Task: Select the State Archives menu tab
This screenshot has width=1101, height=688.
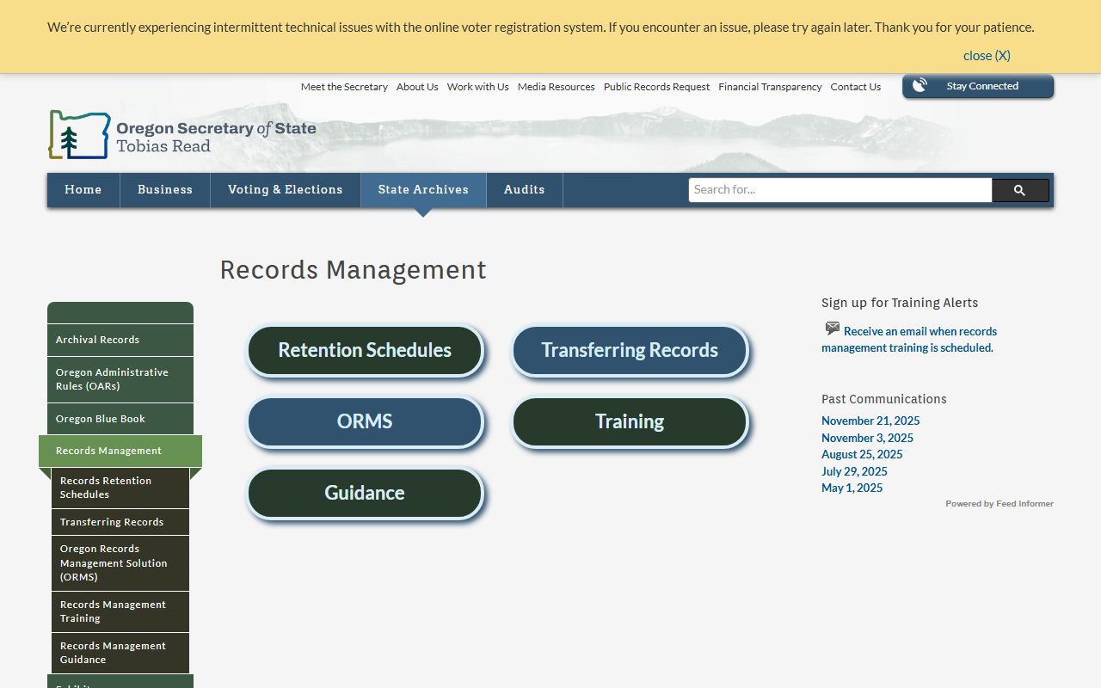Action: click(423, 190)
